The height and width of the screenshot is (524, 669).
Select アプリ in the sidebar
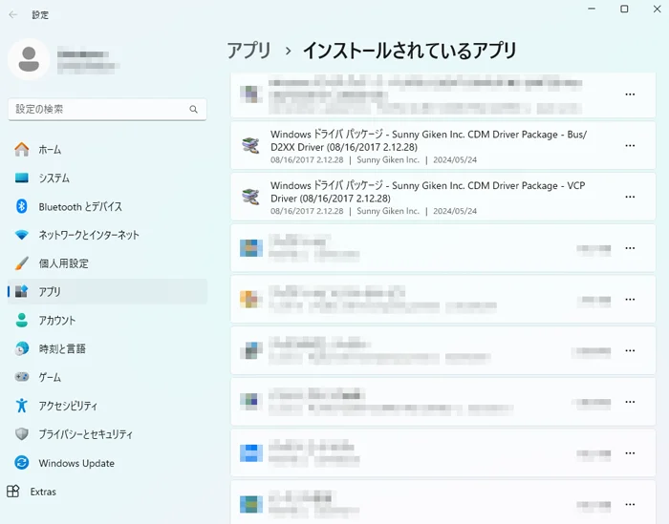click(107, 291)
